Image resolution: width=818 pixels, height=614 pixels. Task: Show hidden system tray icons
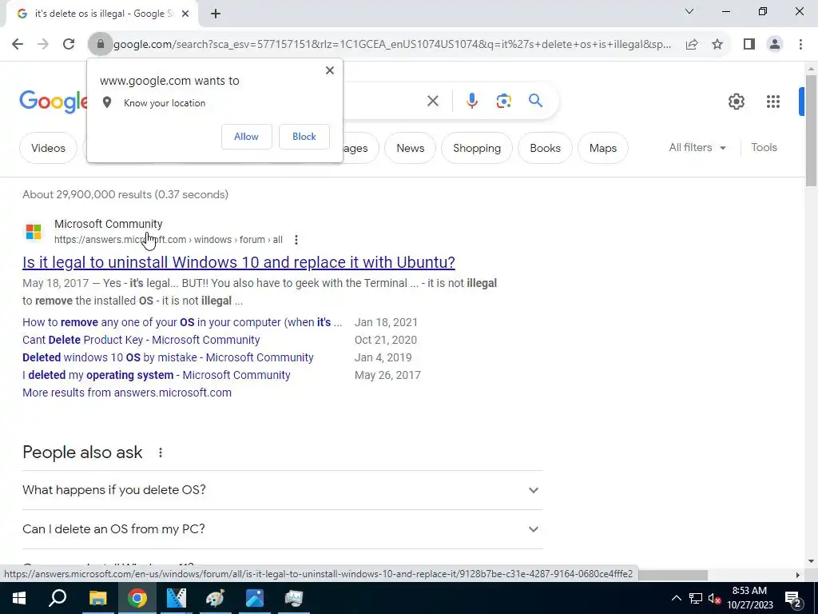(676, 598)
